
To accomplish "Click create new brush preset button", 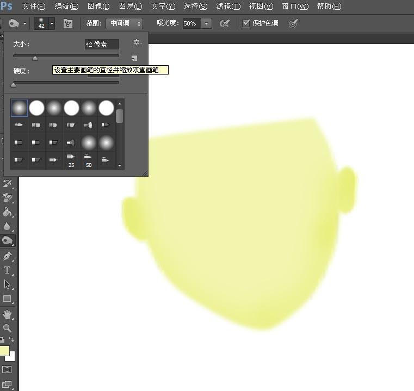I will pos(134,58).
